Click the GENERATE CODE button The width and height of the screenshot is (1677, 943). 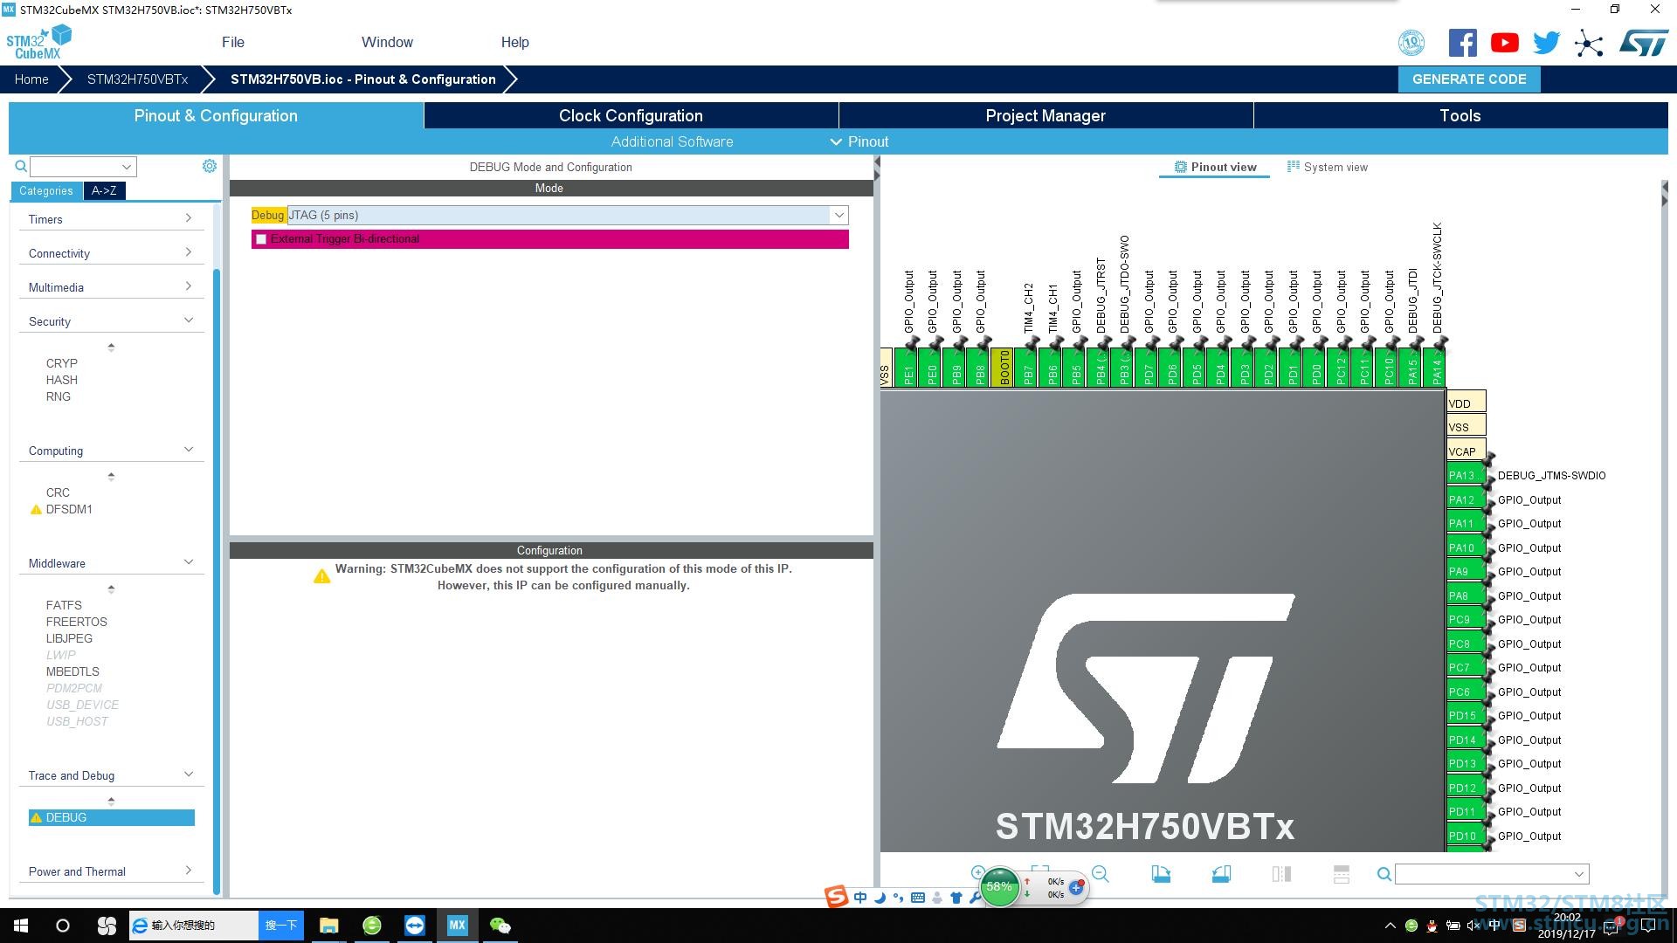(1469, 79)
